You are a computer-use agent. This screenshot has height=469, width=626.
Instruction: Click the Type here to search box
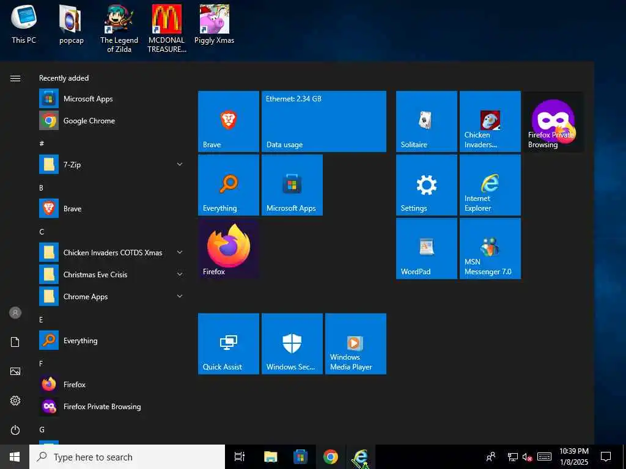tap(127, 457)
